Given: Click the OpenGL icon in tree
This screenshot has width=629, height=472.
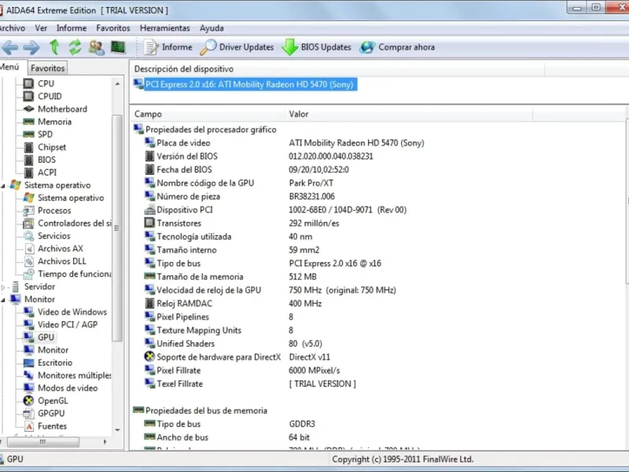Looking at the screenshot, I should pos(28,400).
